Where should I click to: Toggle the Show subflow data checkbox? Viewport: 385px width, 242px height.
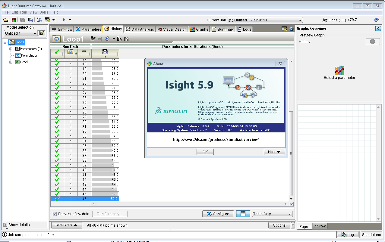[55, 214]
